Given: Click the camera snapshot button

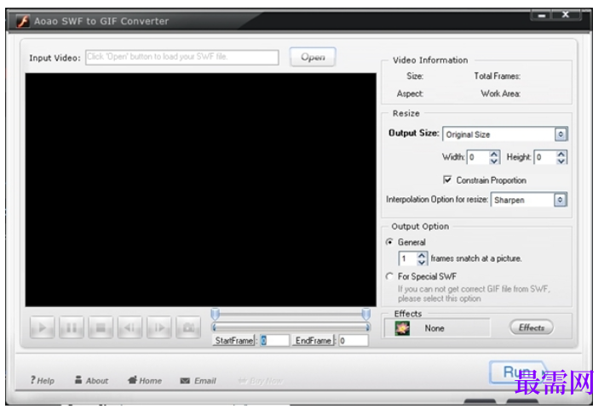Looking at the screenshot, I should 188,327.
